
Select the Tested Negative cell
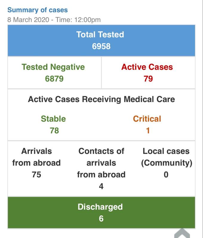pos(55,73)
